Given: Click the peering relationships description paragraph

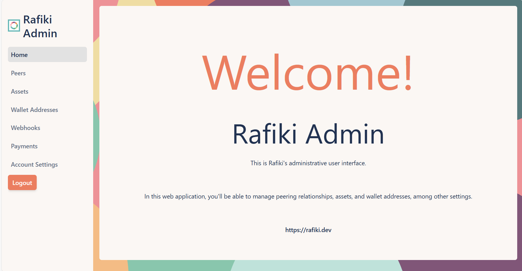Looking at the screenshot, I should click(x=308, y=197).
